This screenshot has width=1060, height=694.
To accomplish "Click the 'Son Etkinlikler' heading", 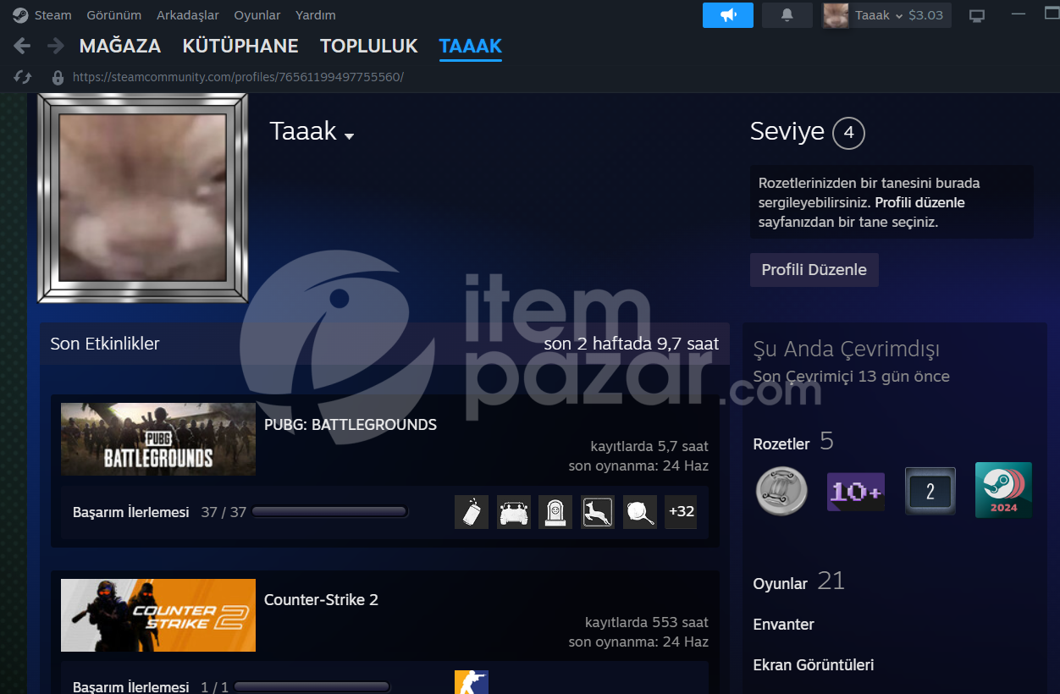I will (x=105, y=344).
